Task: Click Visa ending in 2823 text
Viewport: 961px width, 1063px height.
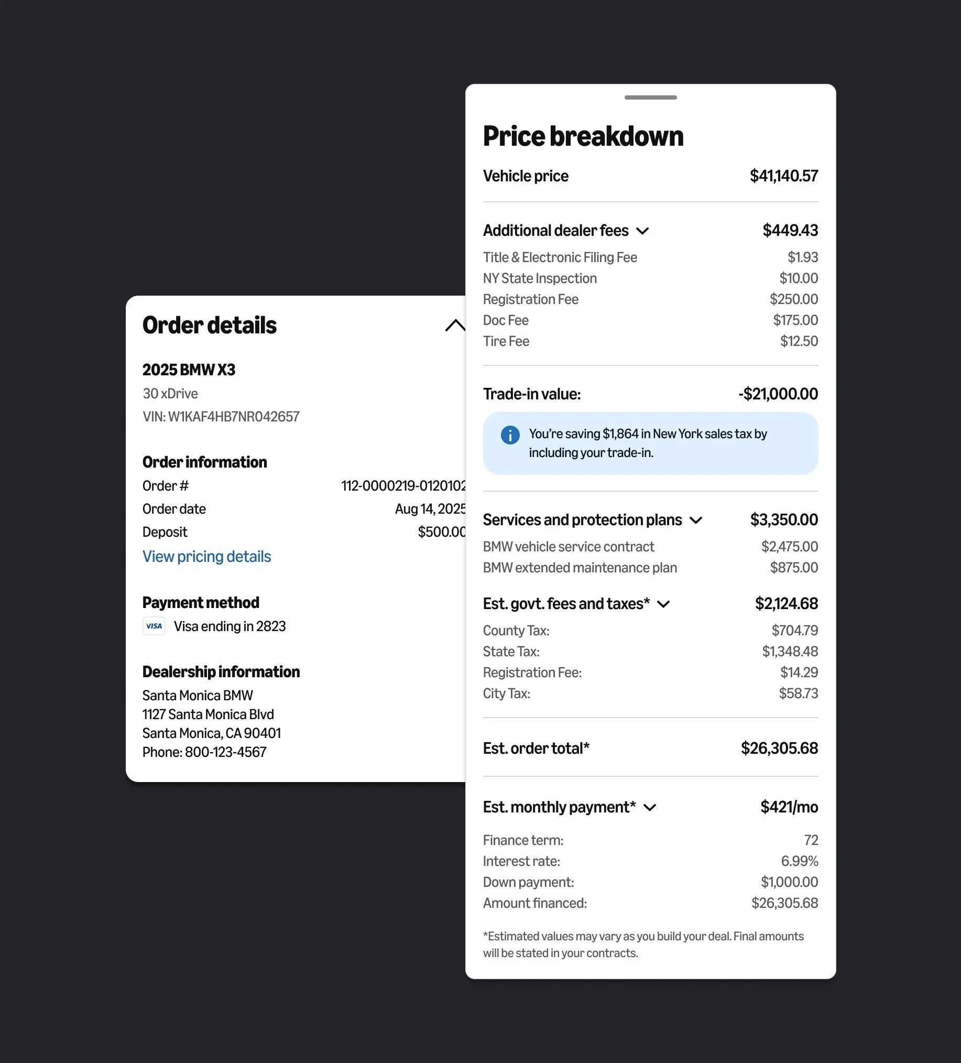Action: 230,626
